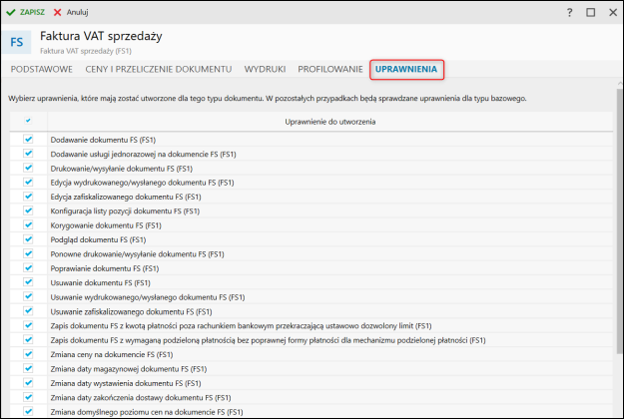This screenshot has width=624, height=419.
Task: Close the Faktura VAT sprzedaży window
Action: coord(611,12)
